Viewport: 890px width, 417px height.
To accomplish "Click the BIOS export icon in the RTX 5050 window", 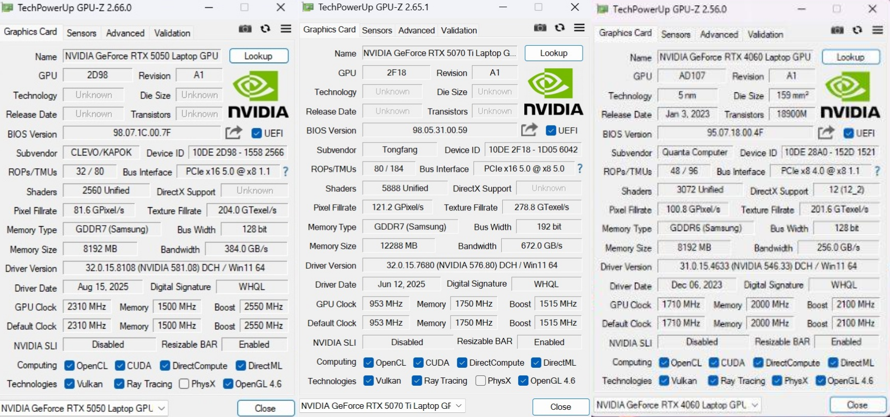I will pyautogui.click(x=233, y=133).
